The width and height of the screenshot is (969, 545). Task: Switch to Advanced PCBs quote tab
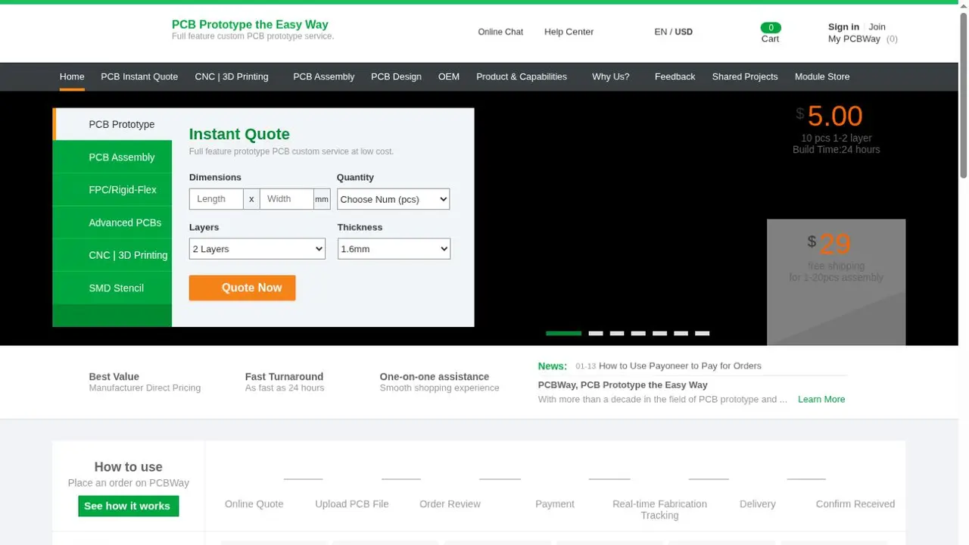[113, 223]
